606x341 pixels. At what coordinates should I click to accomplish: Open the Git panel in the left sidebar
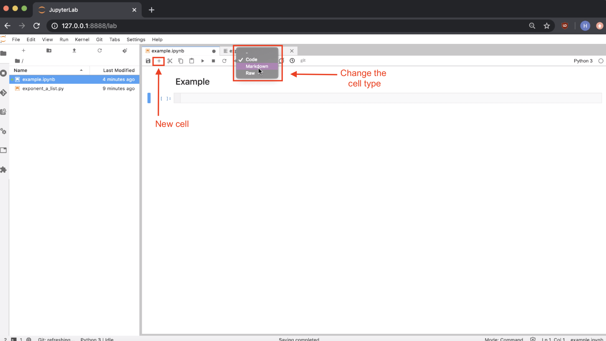(4, 93)
